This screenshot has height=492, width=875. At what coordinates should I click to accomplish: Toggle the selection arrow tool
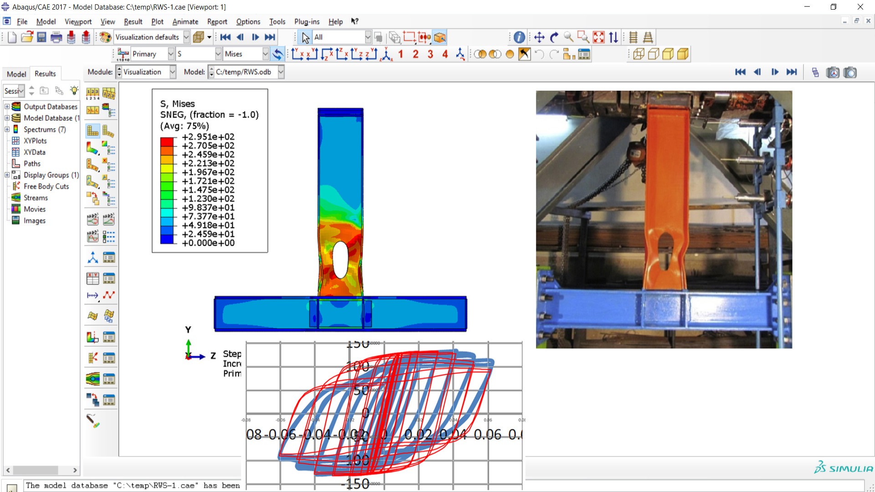tap(305, 37)
